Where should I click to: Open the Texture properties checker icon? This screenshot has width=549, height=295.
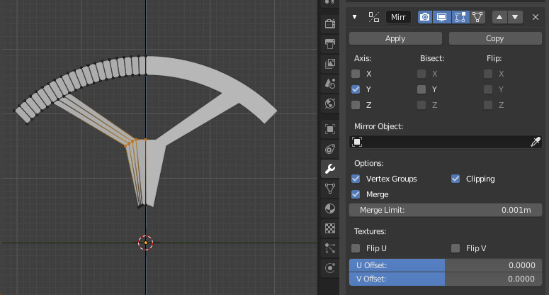pos(330,228)
